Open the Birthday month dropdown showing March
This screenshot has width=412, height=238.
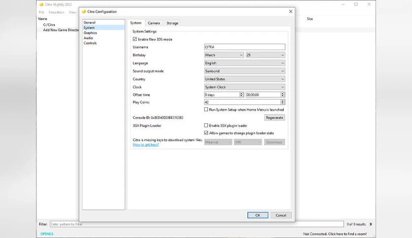click(x=224, y=55)
